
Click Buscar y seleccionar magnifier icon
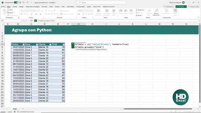[156, 11]
